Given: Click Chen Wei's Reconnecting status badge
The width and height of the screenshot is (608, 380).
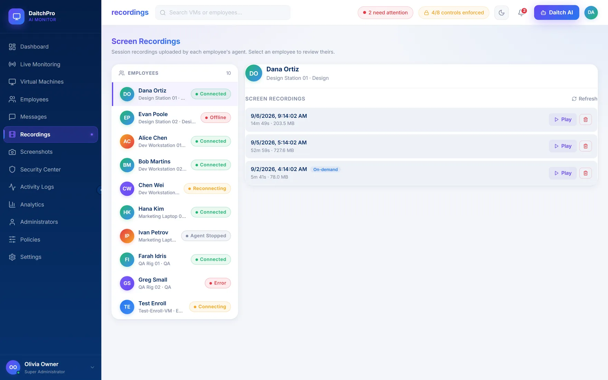Looking at the screenshot, I should tap(207, 188).
